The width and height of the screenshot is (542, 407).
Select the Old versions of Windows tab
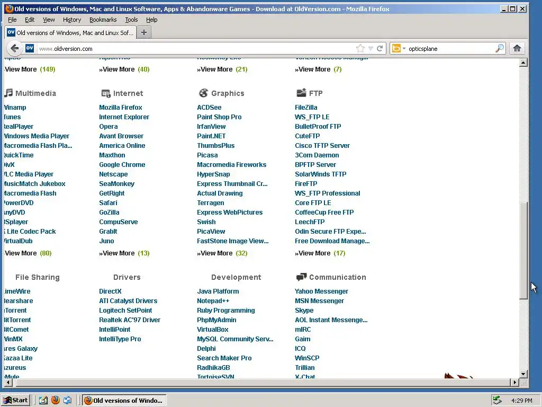coord(70,32)
